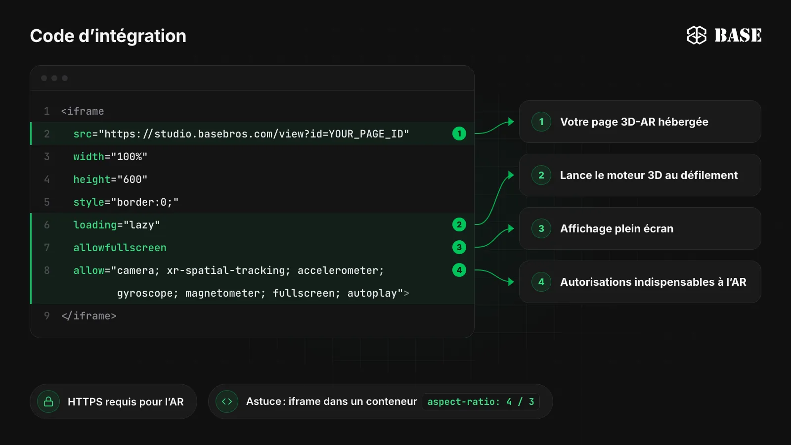The image size is (791, 445).
Task: Click the BASE logo icon
Action: (697, 35)
